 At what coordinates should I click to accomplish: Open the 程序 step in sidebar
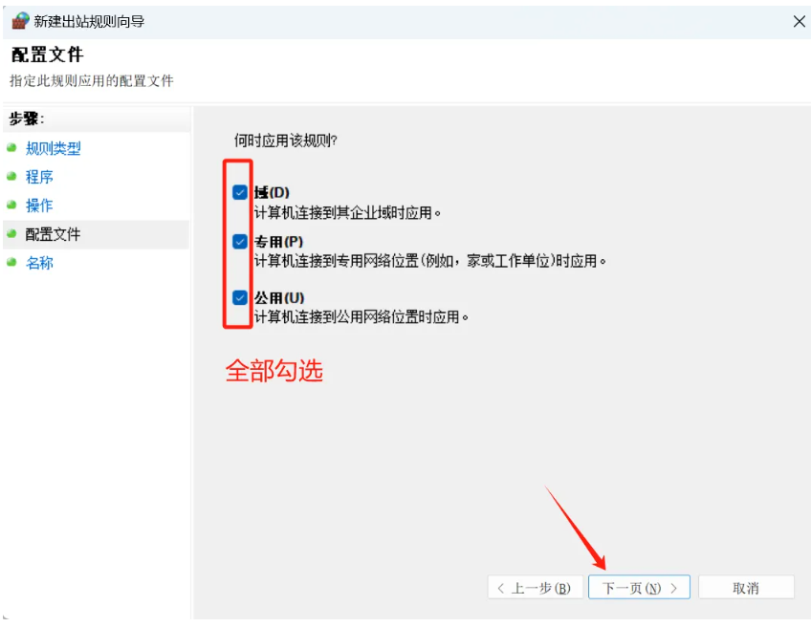click(40, 177)
